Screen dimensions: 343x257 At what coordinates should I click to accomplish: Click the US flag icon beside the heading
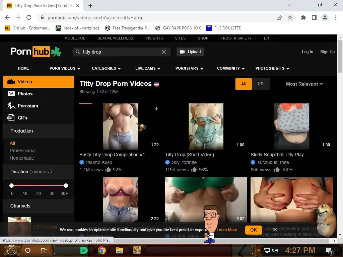click(156, 84)
